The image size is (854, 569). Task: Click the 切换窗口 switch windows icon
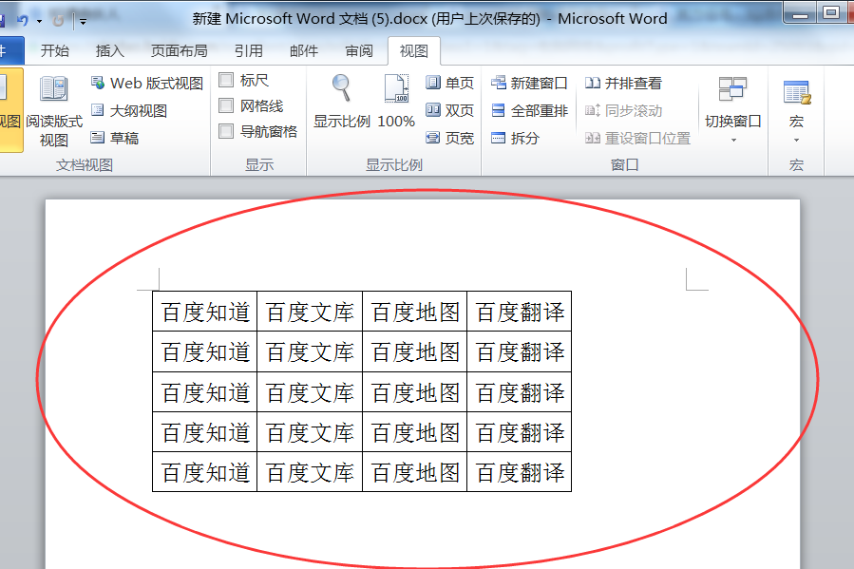coord(732,88)
